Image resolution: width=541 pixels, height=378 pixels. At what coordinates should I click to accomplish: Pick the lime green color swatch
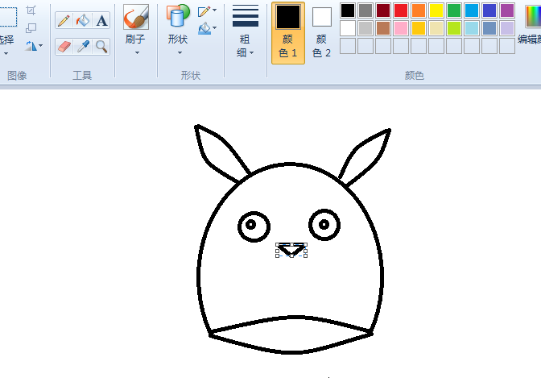point(454,28)
